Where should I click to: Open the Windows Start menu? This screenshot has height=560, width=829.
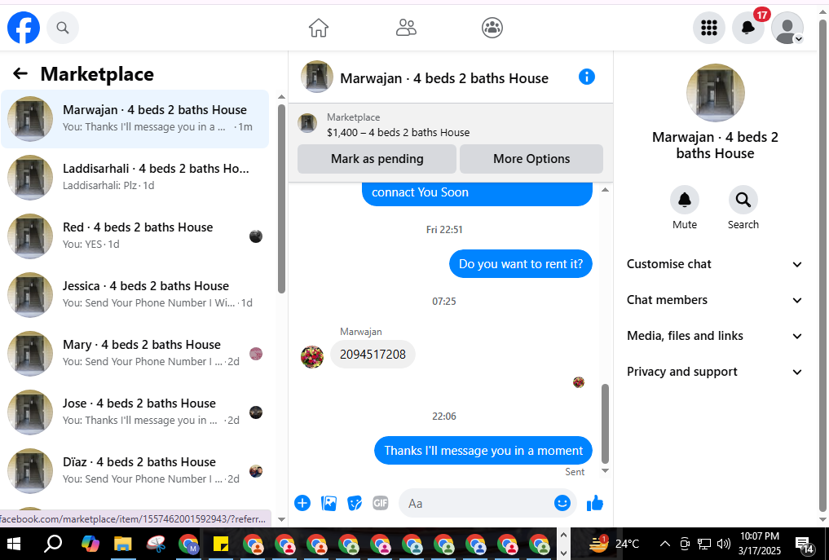point(14,544)
